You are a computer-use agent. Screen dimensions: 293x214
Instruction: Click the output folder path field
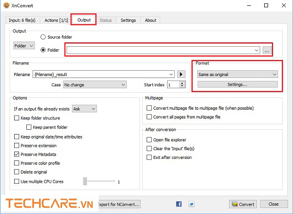point(161,50)
